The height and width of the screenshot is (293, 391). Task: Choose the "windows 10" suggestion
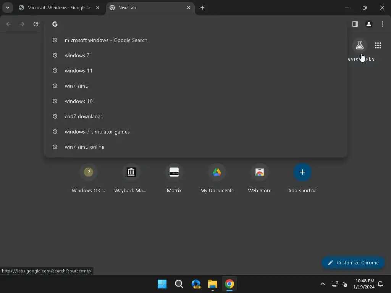click(x=195, y=101)
